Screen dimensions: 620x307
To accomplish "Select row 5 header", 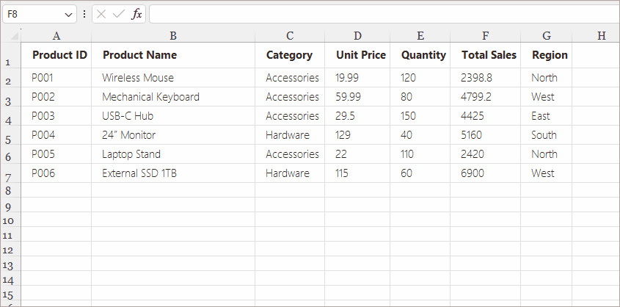I will tap(10, 135).
